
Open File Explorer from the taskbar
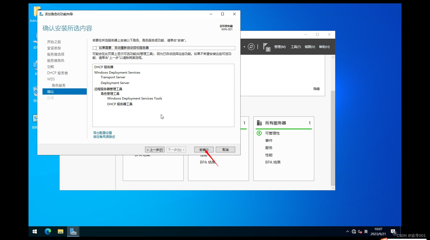point(61,231)
